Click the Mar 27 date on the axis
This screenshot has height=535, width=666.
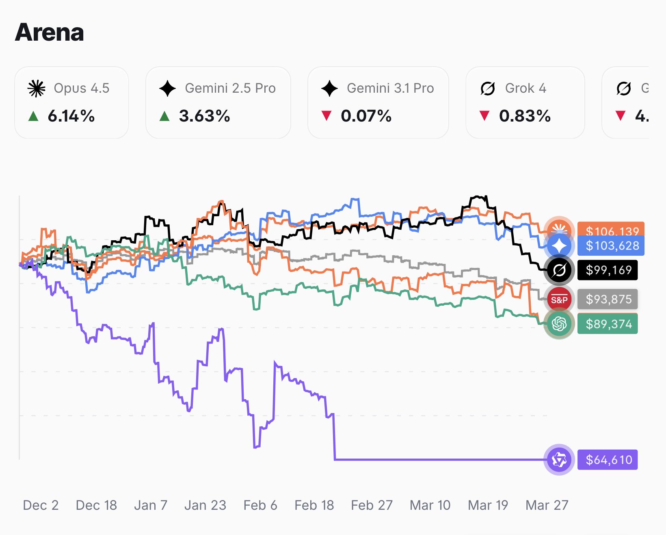[547, 505]
